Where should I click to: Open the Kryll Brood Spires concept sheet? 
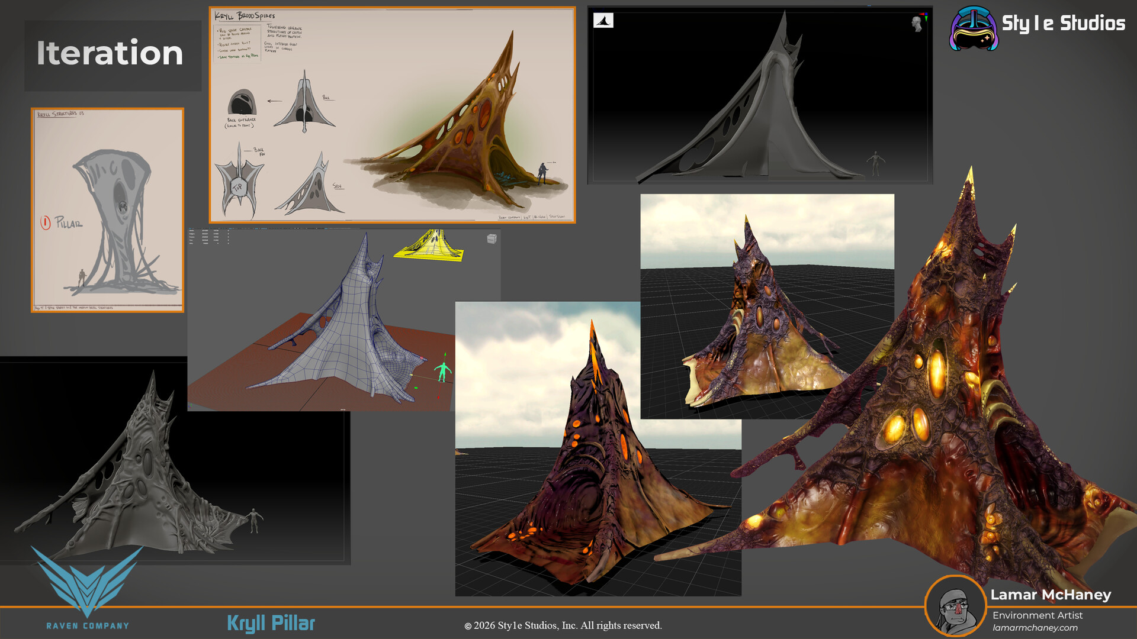392,115
